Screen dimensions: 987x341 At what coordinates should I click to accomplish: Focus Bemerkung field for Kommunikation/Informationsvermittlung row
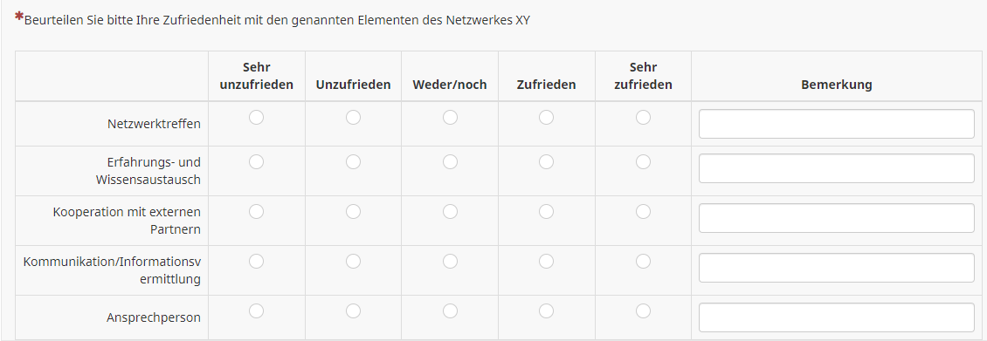pyautogui.click(x=837, y=268)
